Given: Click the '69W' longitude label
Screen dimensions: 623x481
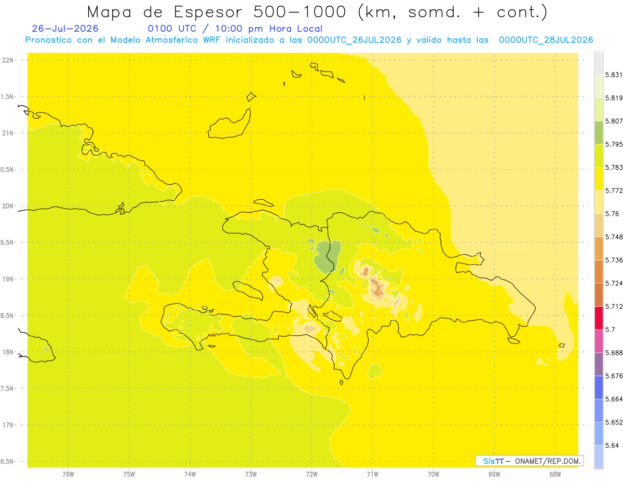Looking at the screenshot, I should tap(494, 474).
